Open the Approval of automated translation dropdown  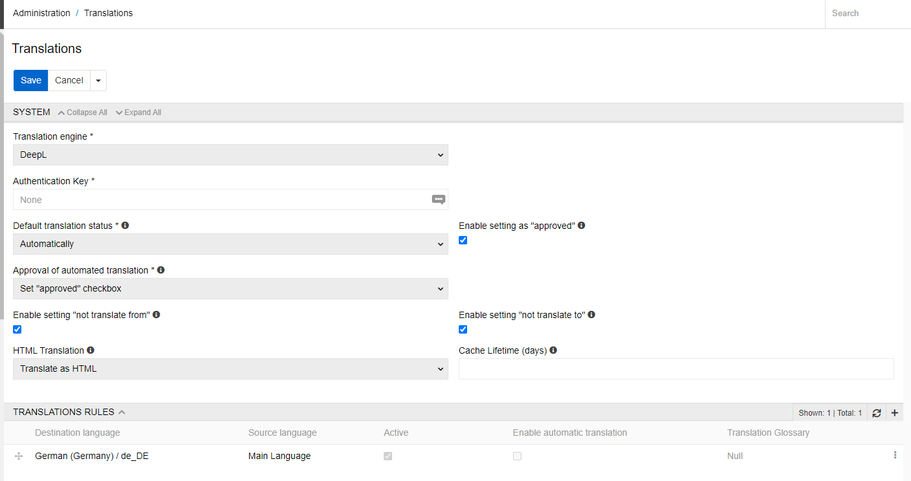click(x=230, y=288)
